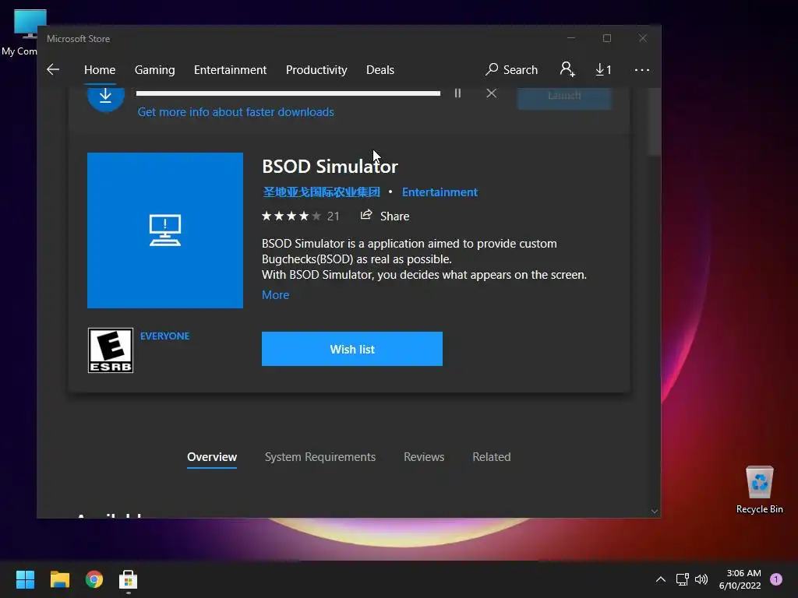Cancel the download with the X
Screen dimensions: 798x598
(x=491, y=93)
